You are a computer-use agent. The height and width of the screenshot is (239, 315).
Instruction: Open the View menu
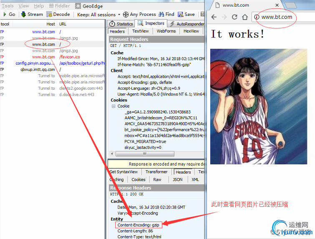pos(24,6)
